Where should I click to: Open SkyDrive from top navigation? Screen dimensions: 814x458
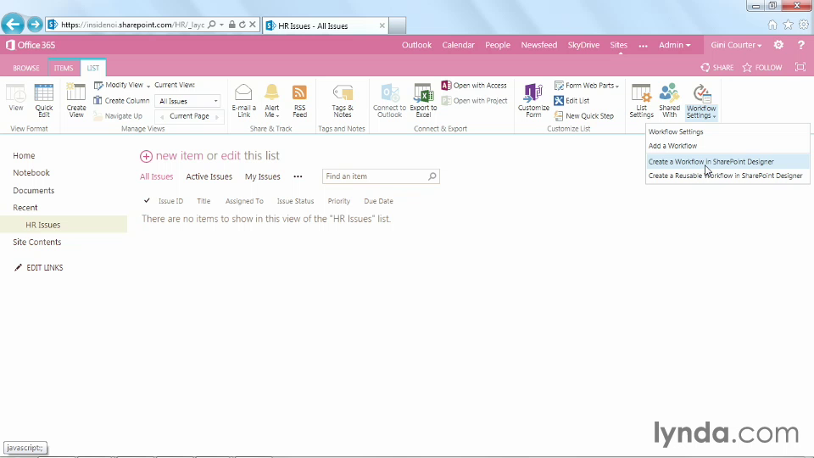pyautogui.click(x=583, y=45)
